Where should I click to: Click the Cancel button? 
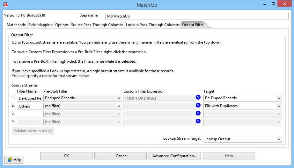(121, 156)
